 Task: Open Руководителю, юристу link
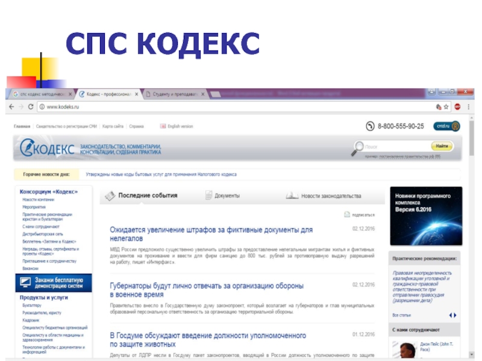(x=42, y=313)
